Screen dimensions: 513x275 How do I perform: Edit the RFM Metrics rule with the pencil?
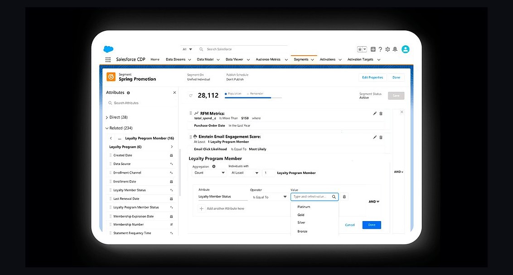point(375,113)
